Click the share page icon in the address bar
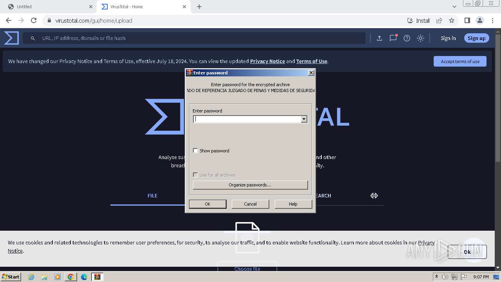The image size is (501, 282). point(439,20)
